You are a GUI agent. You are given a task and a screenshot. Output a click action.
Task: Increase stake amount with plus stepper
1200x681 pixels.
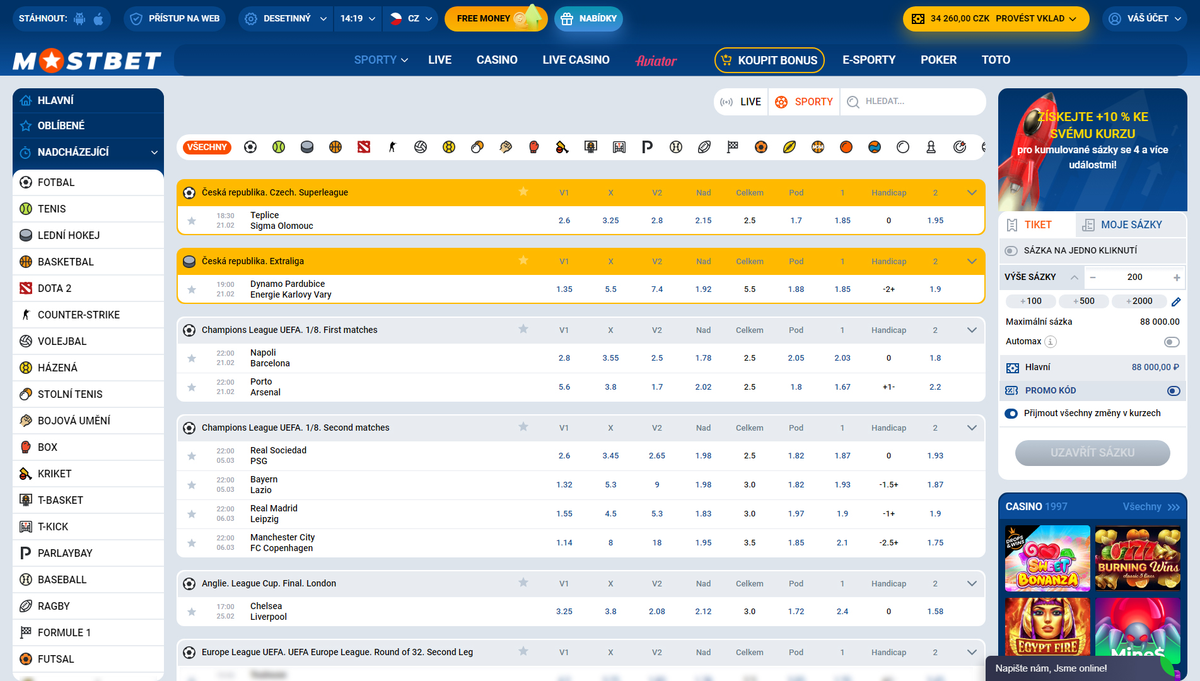pos(1177,277)
